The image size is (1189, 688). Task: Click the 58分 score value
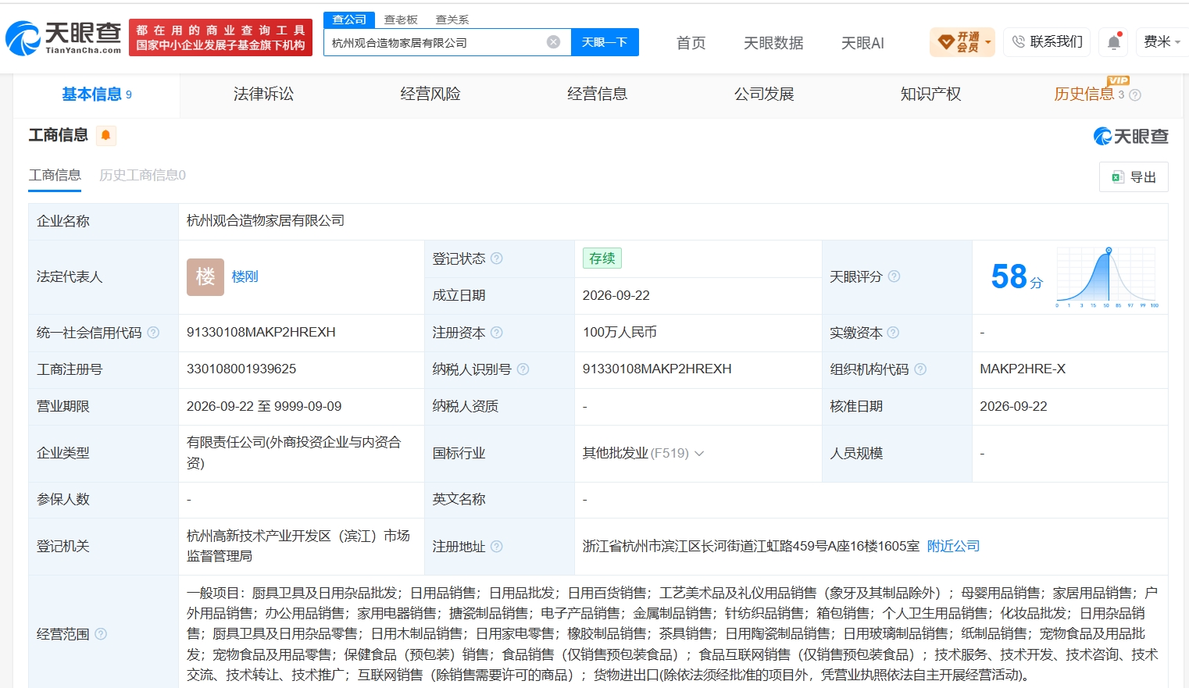coord(1016,276)
